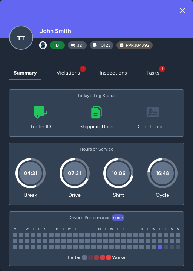Click the darkest maroon legend swatch
The image size is (193, 271).
tap(90, 257)
